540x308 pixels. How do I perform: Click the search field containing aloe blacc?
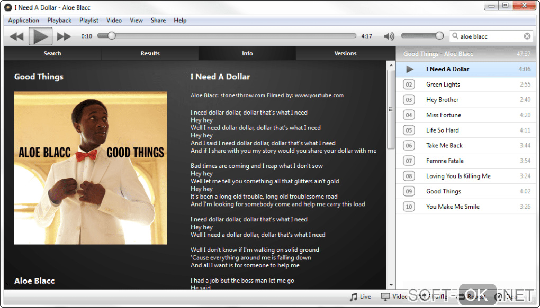(x=491, y=36)
